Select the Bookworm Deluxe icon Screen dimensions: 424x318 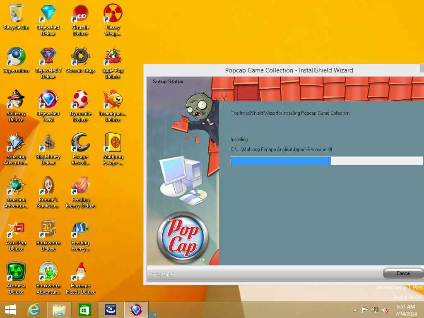tap(48, 235)
